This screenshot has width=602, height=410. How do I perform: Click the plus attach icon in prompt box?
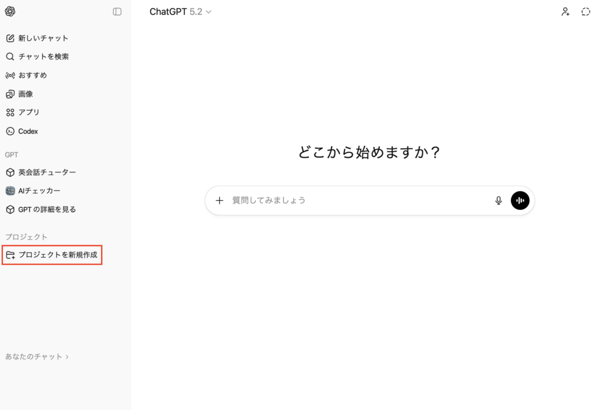[x=219, y=201]
